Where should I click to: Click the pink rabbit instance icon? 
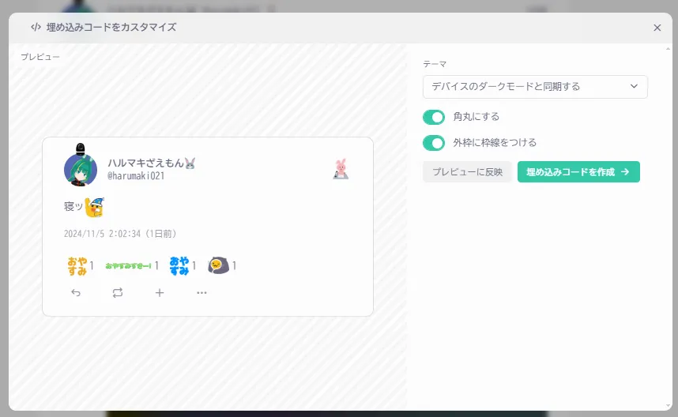341,169
